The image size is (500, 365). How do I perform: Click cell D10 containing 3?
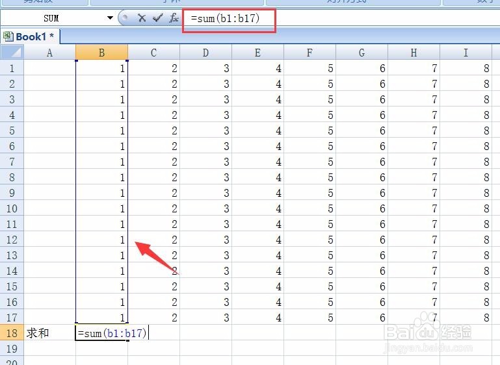coord(205,208)
